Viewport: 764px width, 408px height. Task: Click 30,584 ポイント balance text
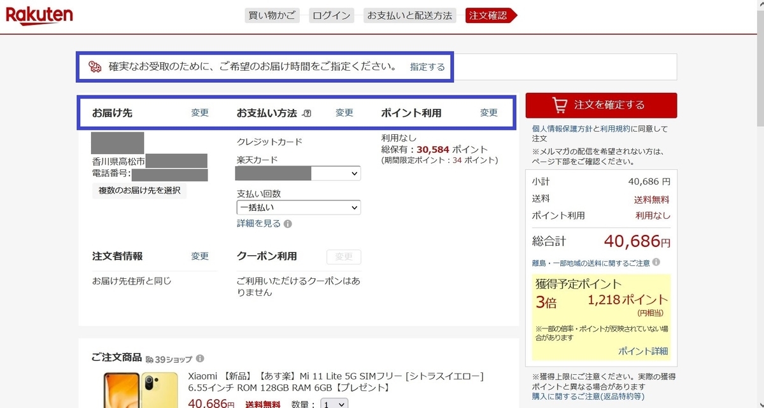(452, 150)
